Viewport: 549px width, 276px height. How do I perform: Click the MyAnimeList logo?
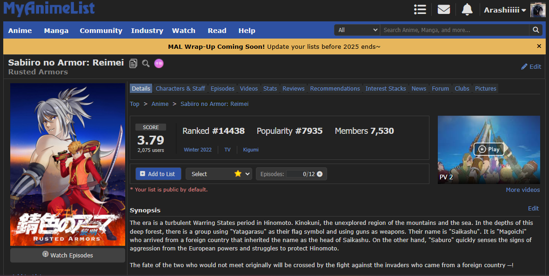click(49, 8)
